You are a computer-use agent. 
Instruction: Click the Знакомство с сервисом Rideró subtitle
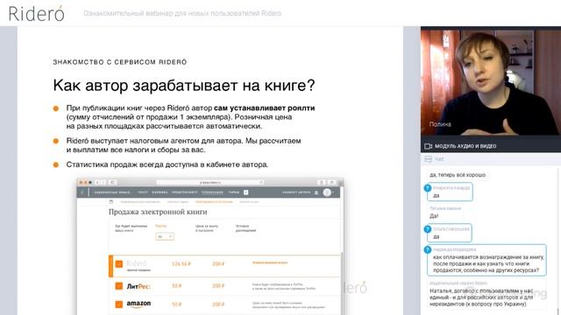click(x=120, y=62)
